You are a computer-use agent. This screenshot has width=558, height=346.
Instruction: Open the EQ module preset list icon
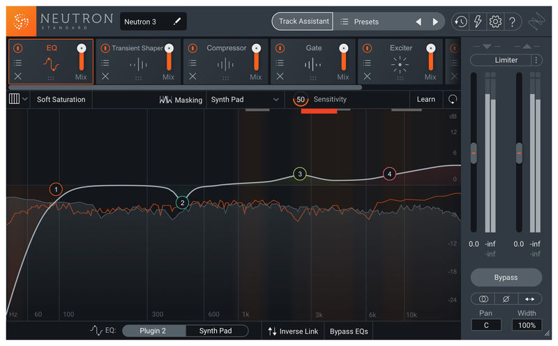tap(17, 63)
